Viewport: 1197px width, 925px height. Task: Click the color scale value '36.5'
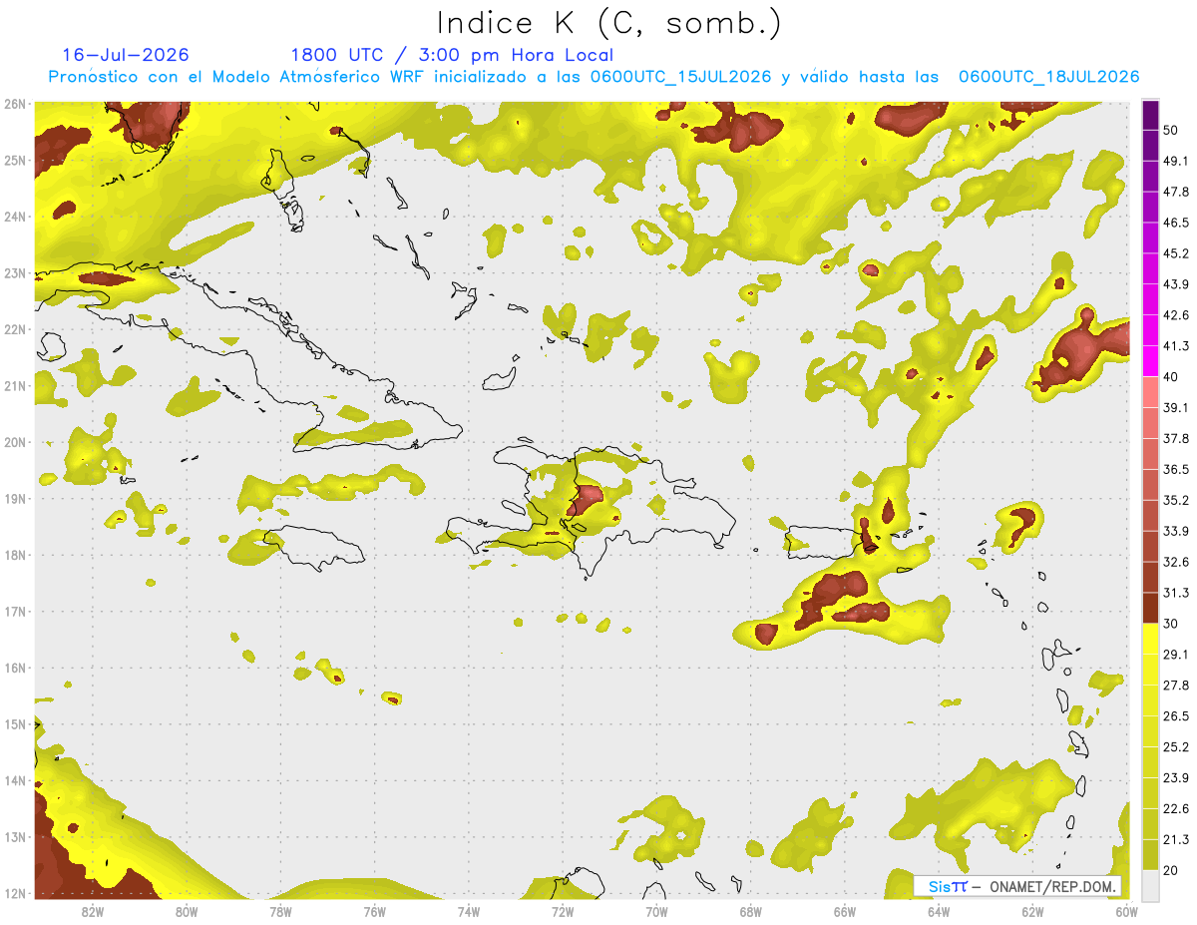[1176, 469]
